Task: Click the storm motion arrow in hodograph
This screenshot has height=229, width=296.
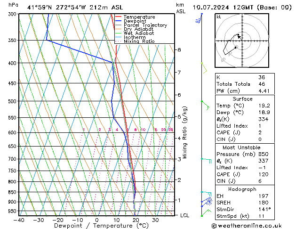Action: click(x=239, y=37)
